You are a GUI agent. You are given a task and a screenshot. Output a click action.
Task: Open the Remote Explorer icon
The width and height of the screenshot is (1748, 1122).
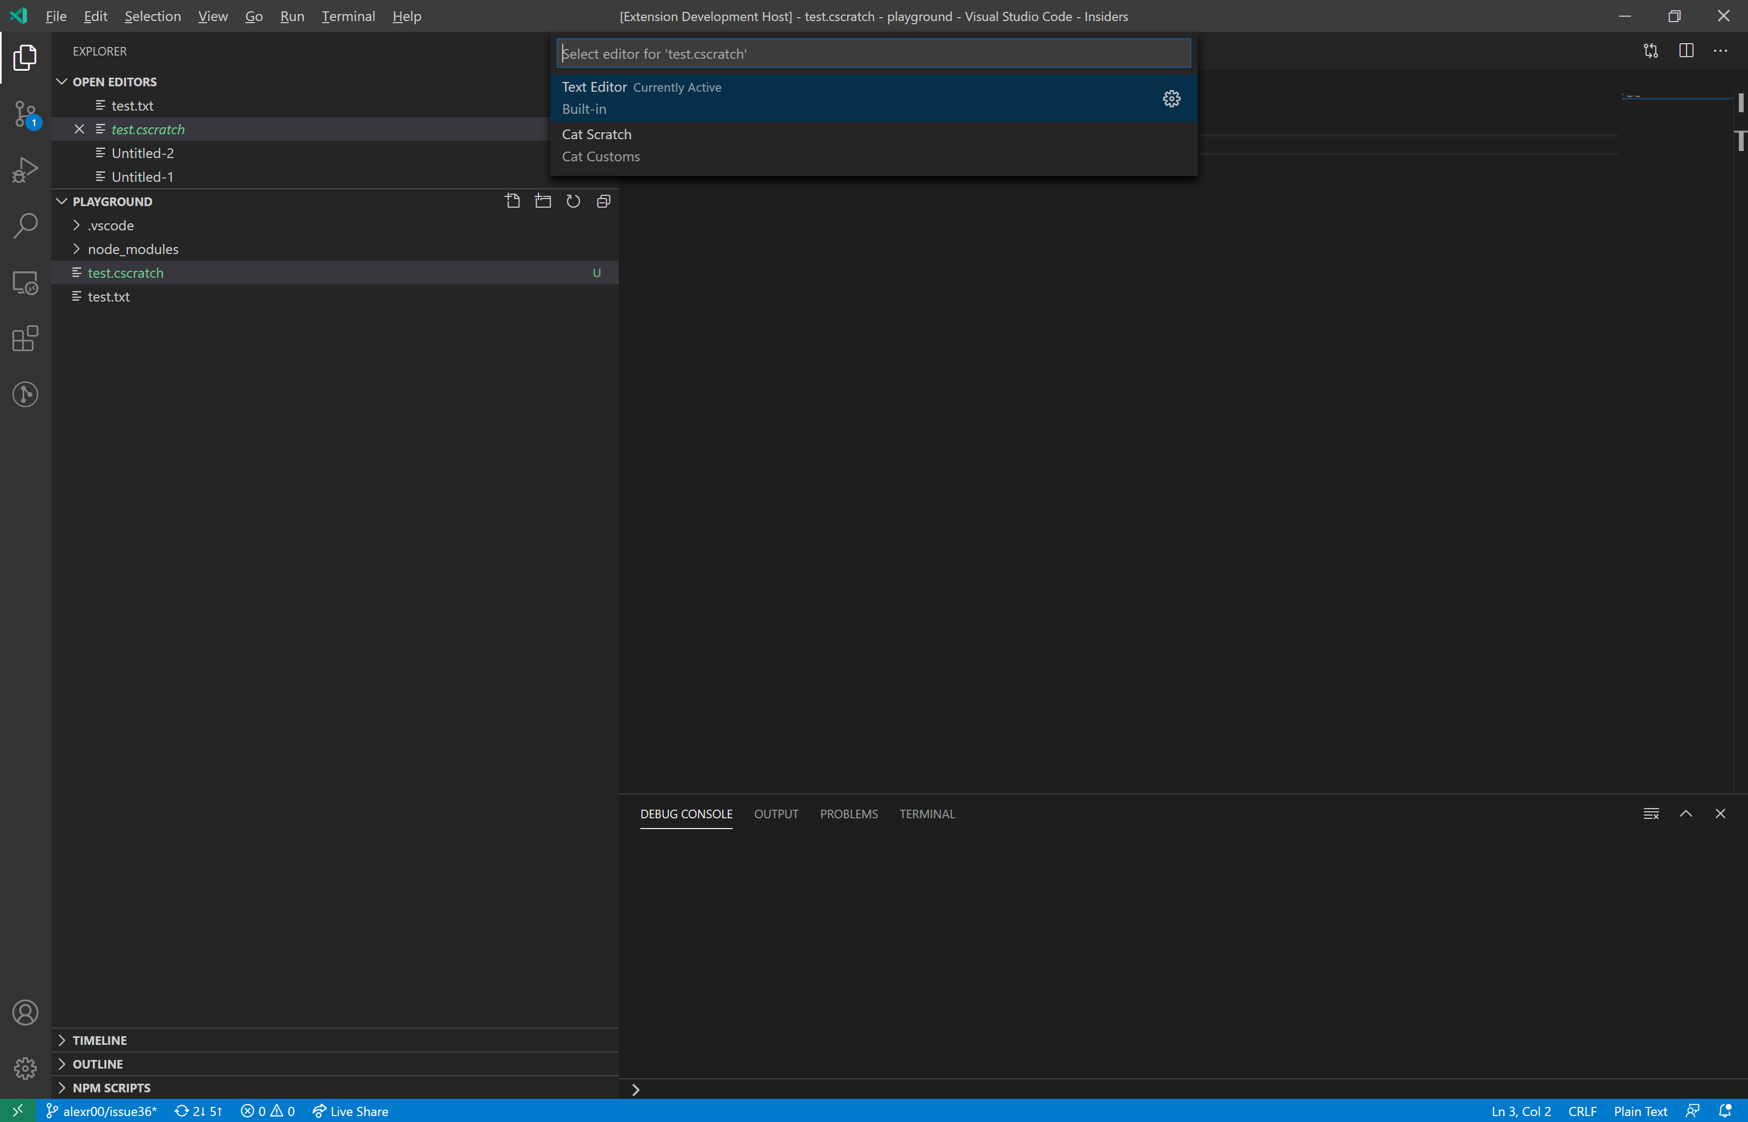[x=25, y=282]
